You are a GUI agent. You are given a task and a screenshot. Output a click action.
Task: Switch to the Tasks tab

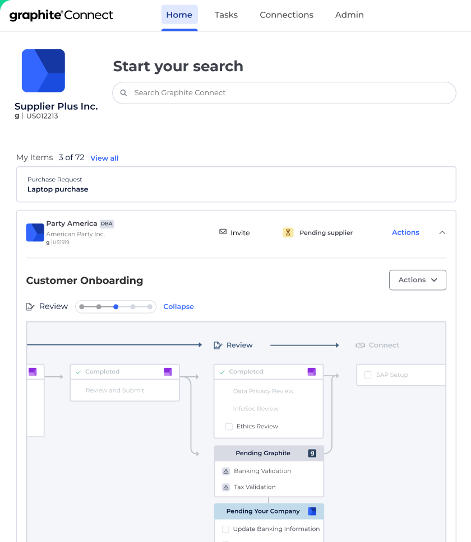pyautogui.click(x=226, y=15)
